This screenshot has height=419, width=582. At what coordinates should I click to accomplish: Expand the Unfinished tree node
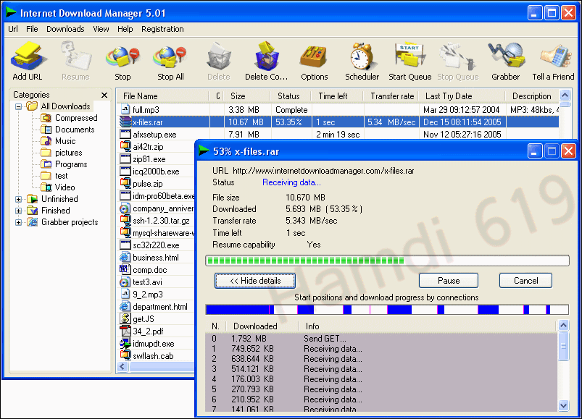tap(18, 199)
